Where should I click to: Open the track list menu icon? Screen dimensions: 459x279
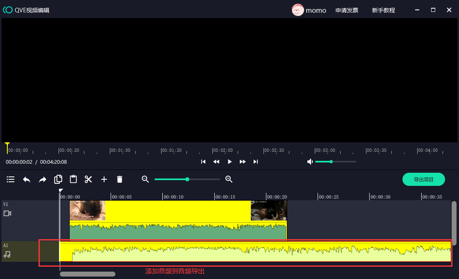pos(11,179)
